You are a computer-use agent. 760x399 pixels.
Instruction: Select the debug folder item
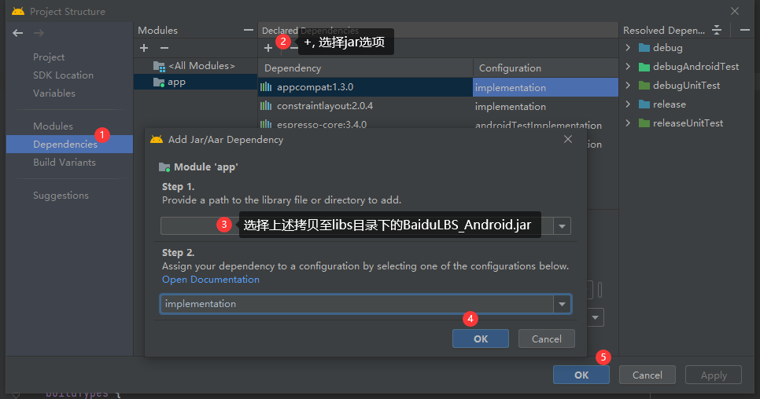pos(661,47)
